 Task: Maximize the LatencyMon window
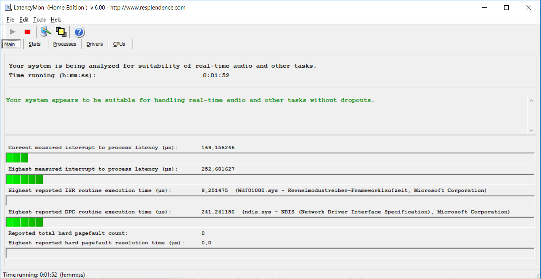click(x=506, y=8)
